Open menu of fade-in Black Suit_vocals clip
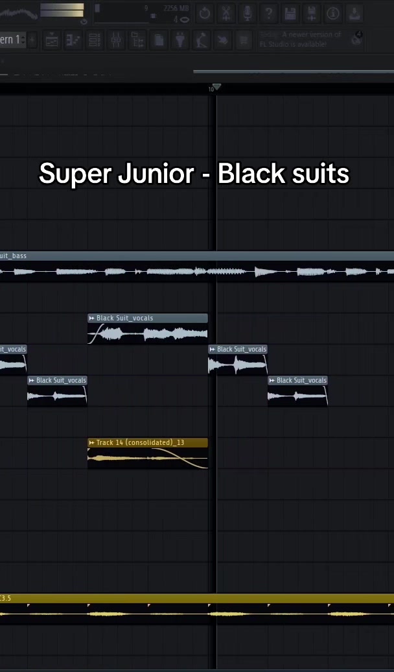 pos(91,318)
